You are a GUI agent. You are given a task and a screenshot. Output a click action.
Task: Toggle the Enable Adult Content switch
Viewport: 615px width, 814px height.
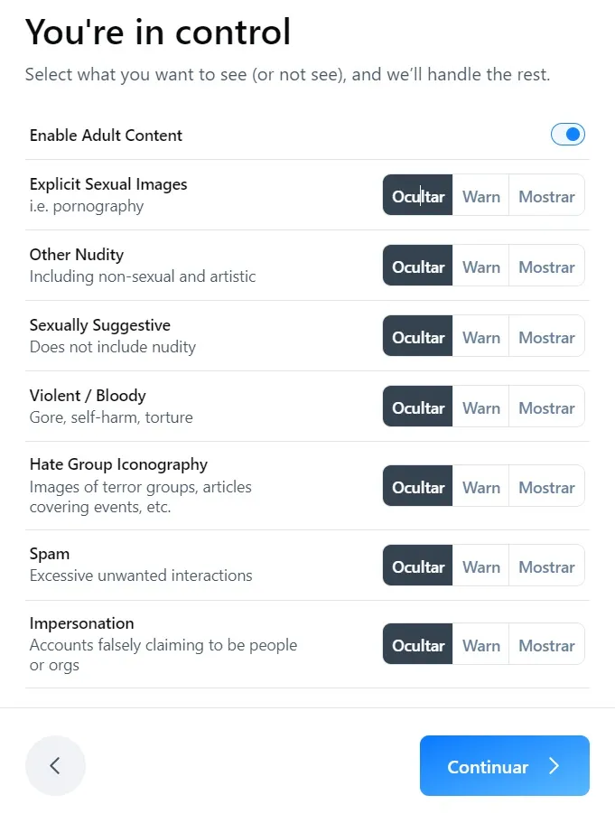click(x=567, y=135)
